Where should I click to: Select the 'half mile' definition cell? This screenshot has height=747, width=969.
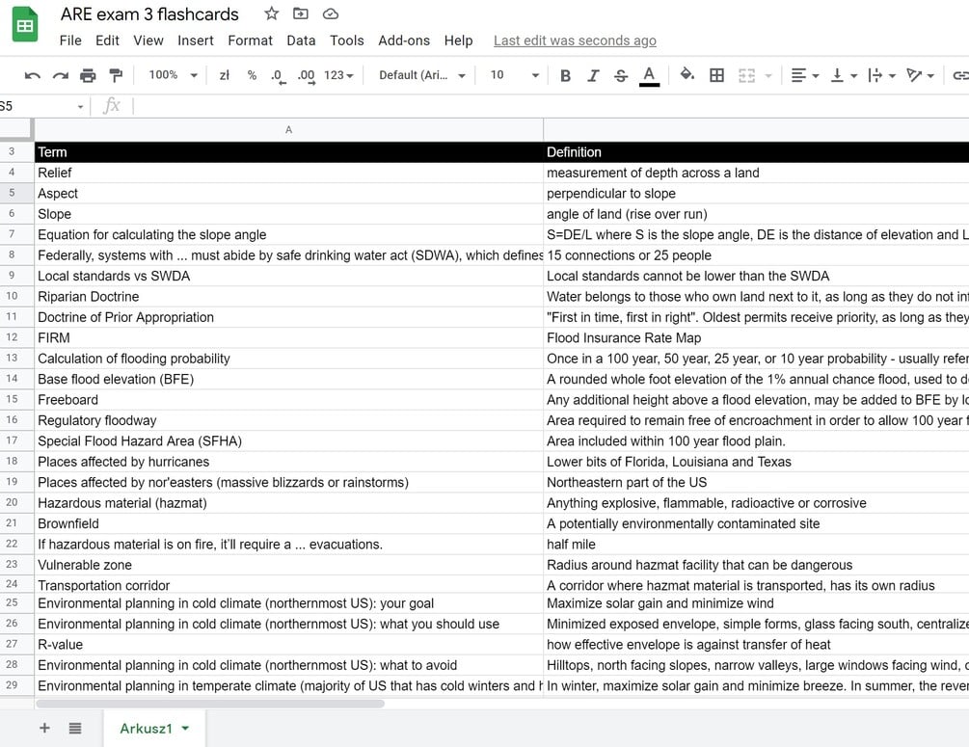tap(757, 545)
